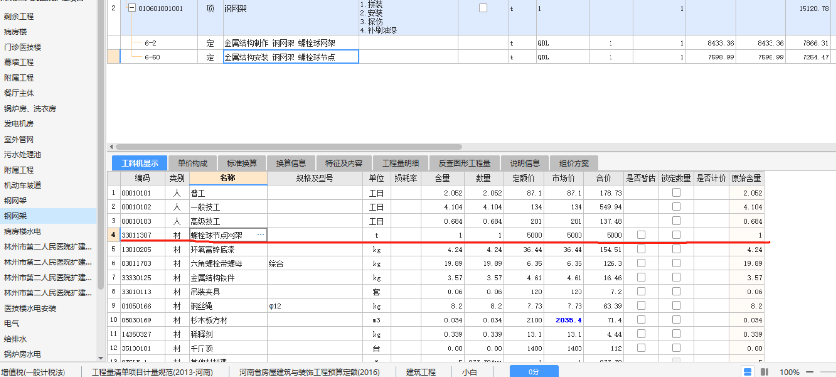Click the 规格及型号 cell φ12 of 钢丝绳

point(315,306)
